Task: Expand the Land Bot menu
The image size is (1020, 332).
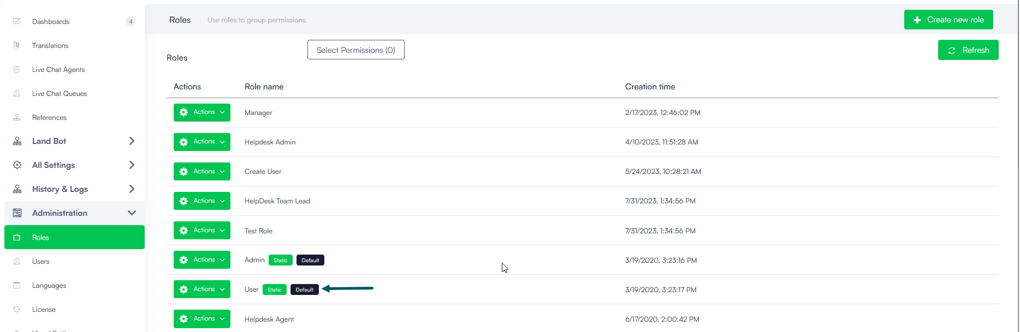Action: coord(131,141)
